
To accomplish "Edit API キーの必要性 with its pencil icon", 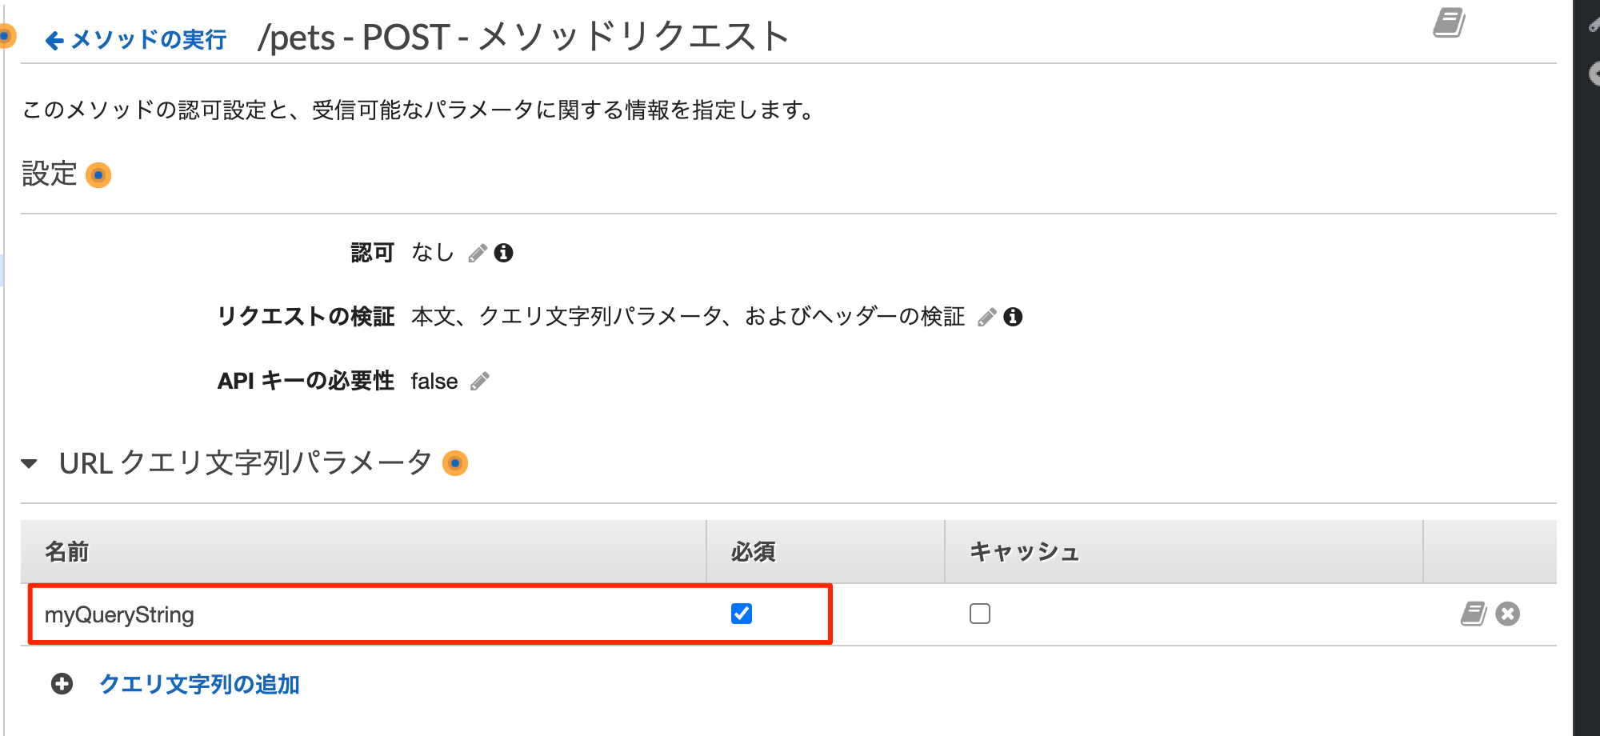I will pos(480,382).
